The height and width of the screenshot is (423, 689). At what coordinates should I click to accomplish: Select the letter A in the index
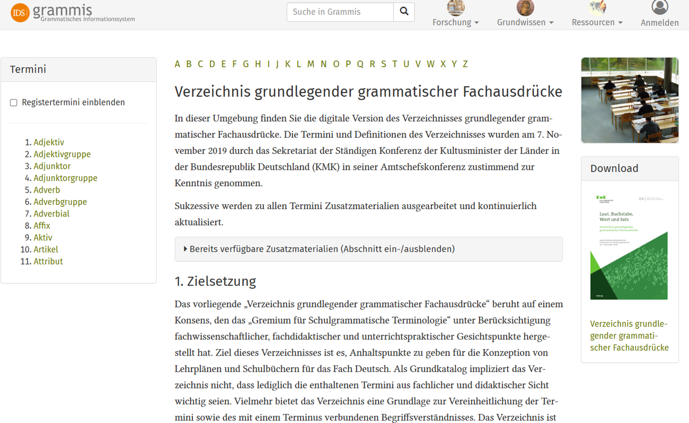177,64
